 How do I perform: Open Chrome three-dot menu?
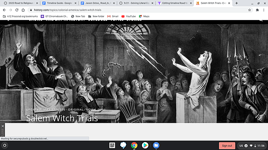coord(264,10)
